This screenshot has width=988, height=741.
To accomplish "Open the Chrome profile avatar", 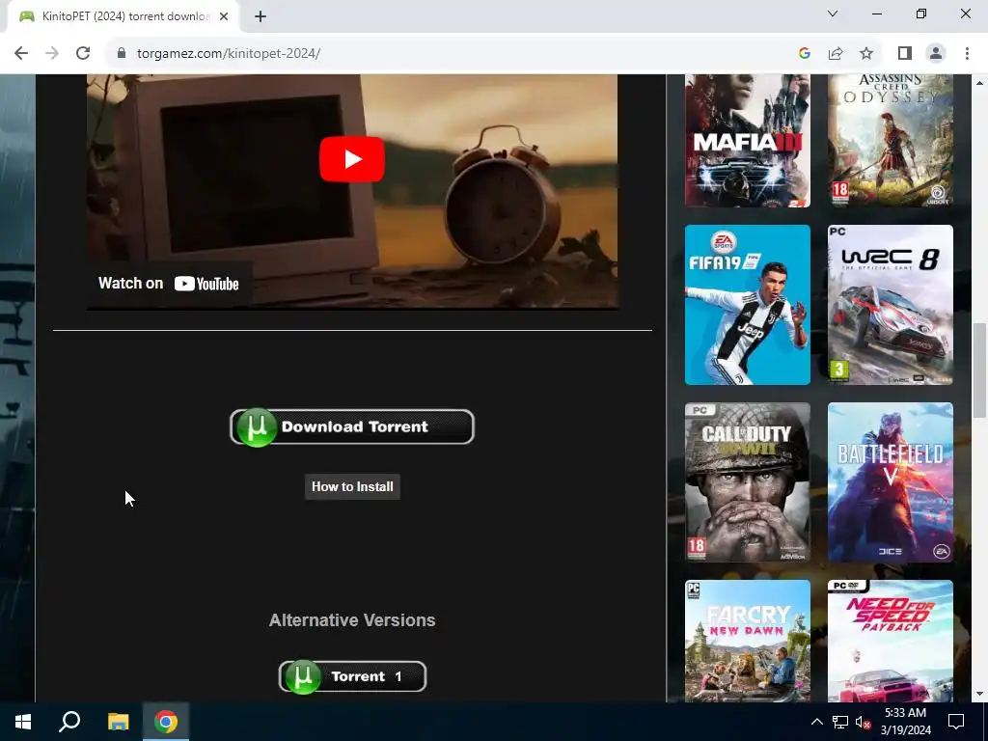I will click(x=936, y=54).
